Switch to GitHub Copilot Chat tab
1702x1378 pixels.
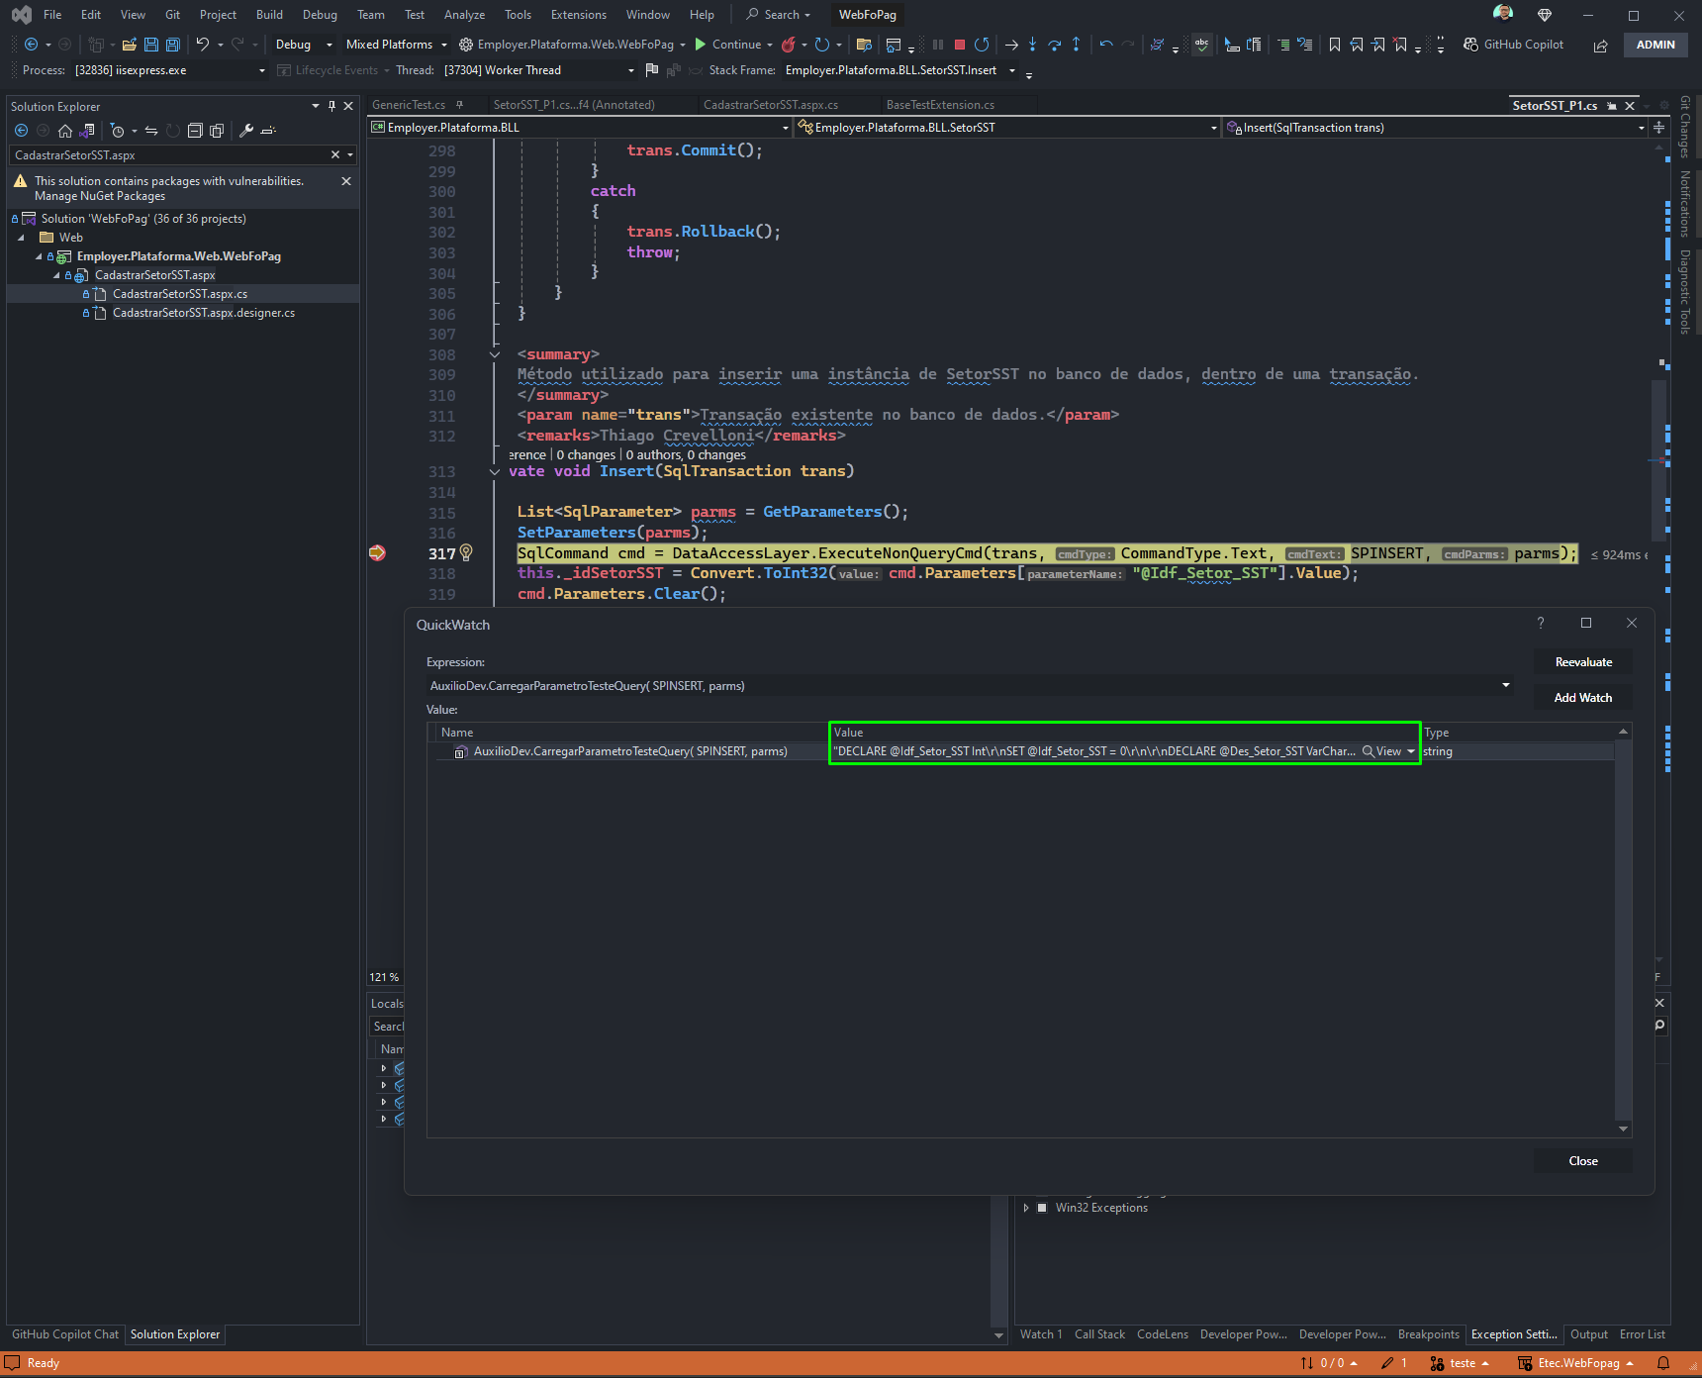tap(65, 1334)
